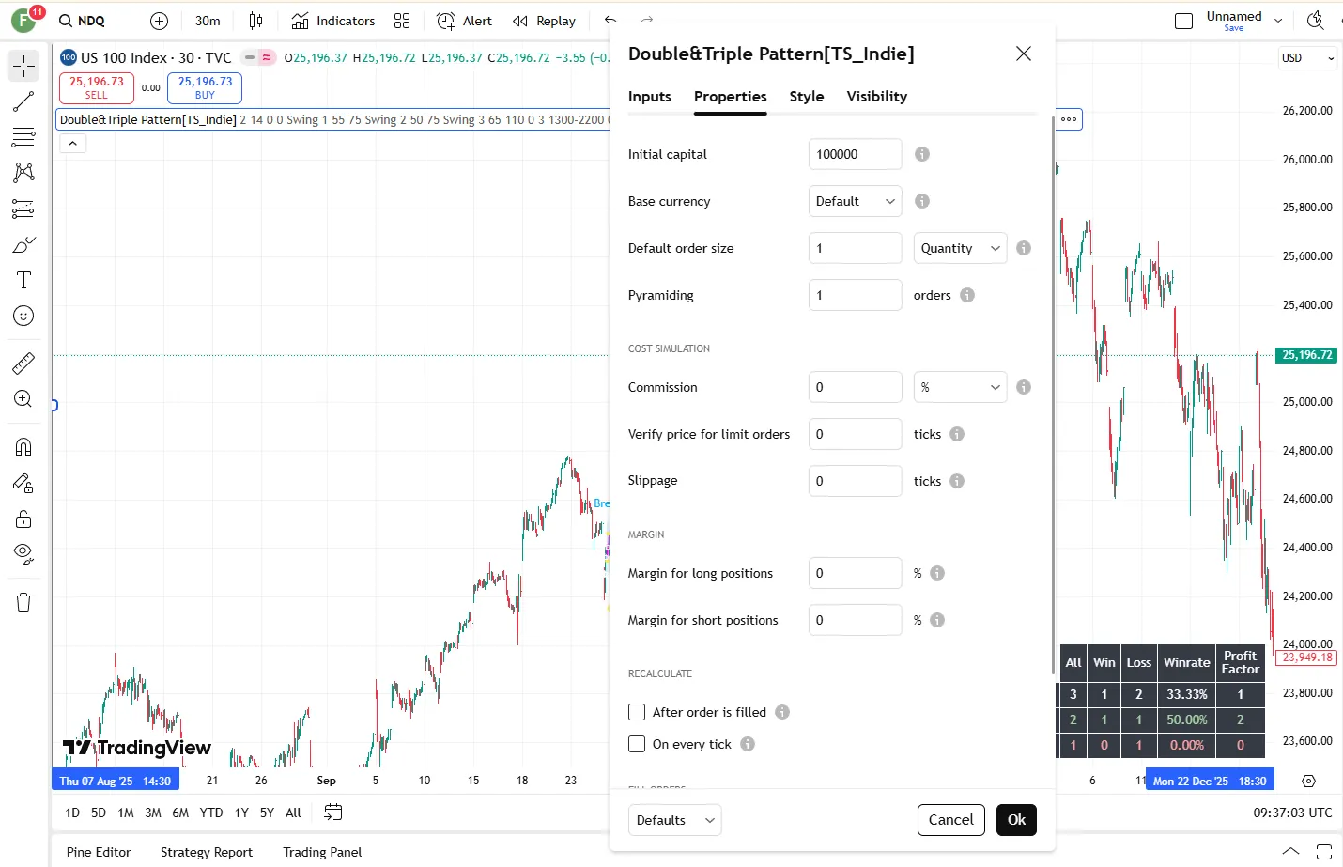This screenshot has width=1343, height=867.
Task: Select the Text tool in left toolbar
Action: click(x=23, y=280)
